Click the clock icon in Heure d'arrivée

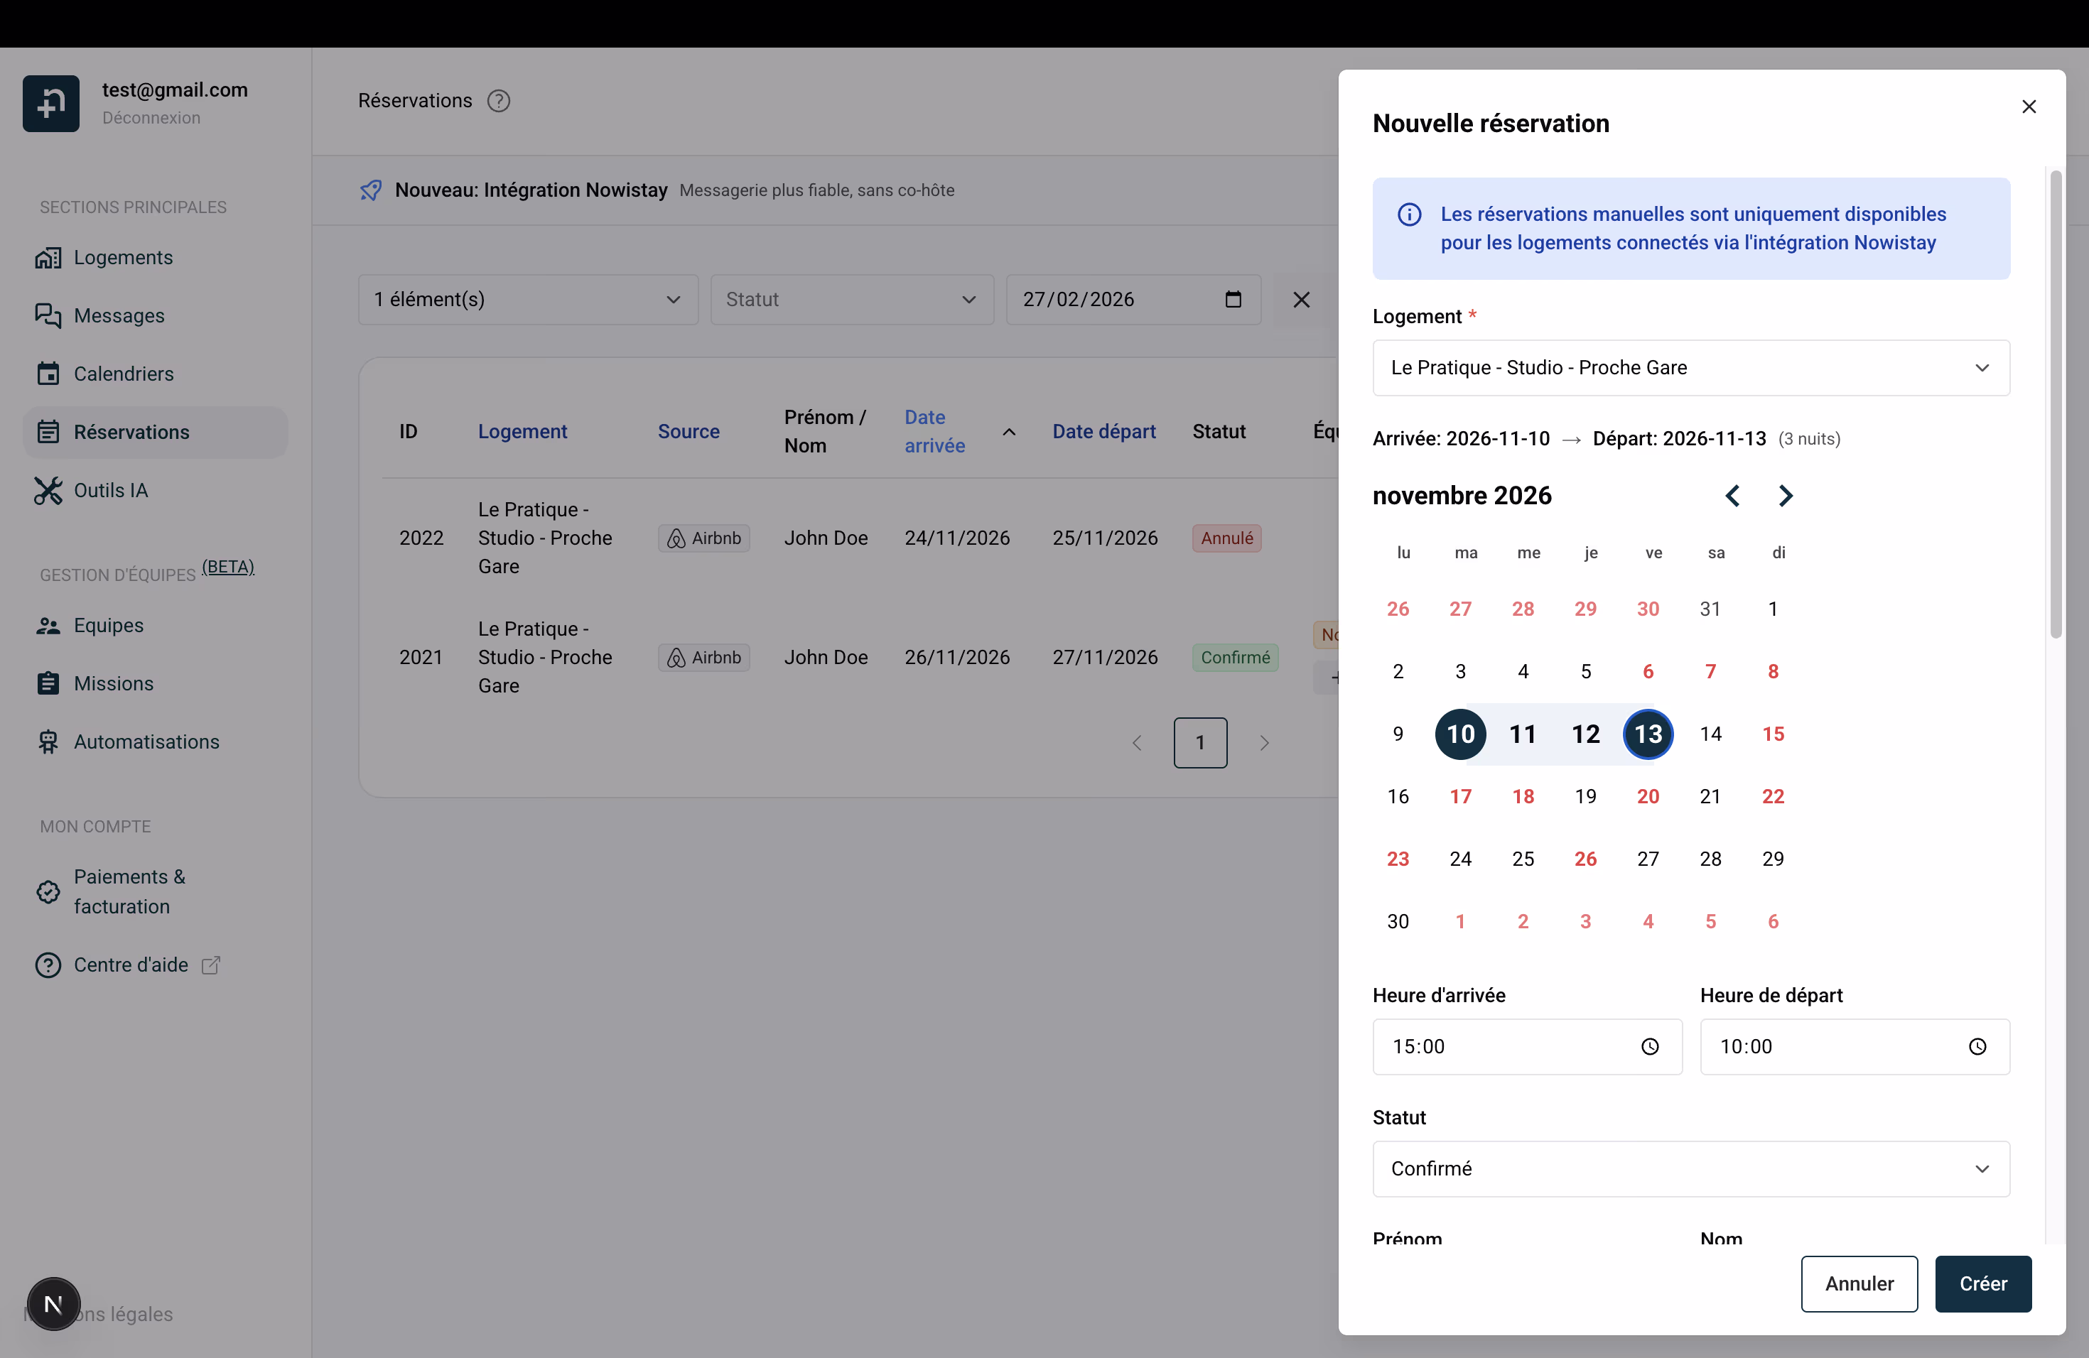point(1649,1047)
